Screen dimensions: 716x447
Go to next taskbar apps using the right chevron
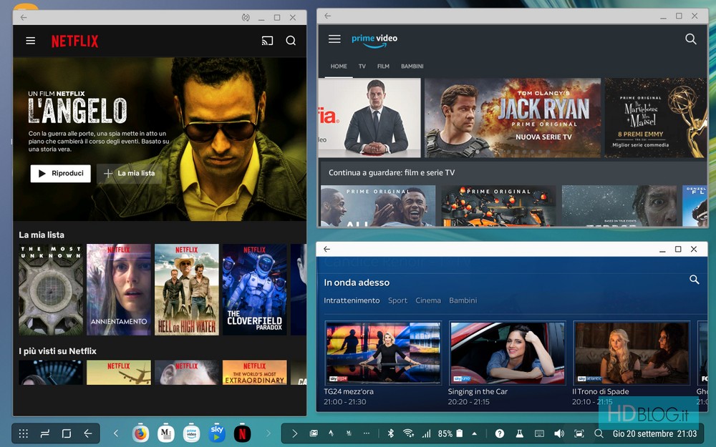coord(268,433)
